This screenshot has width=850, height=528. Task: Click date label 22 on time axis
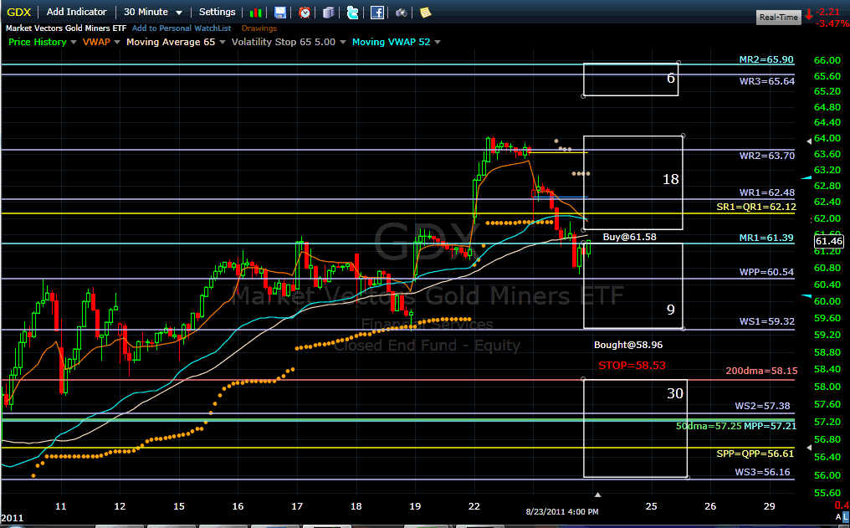474,506
